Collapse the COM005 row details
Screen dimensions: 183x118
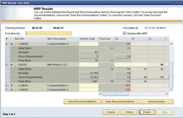pyautogui.click(x=12, y=44)
